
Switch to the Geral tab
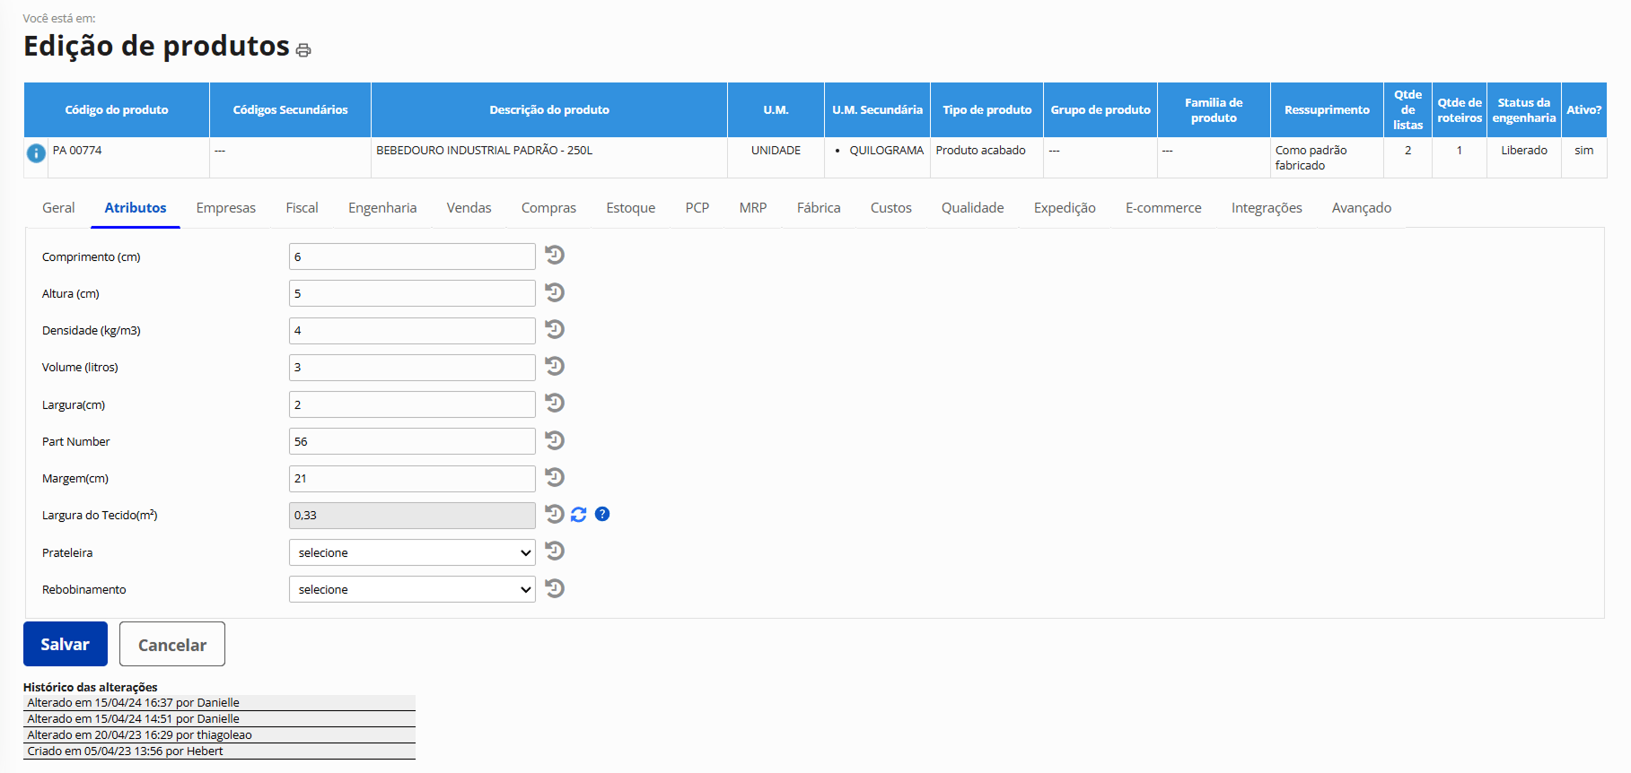(58, 208)
